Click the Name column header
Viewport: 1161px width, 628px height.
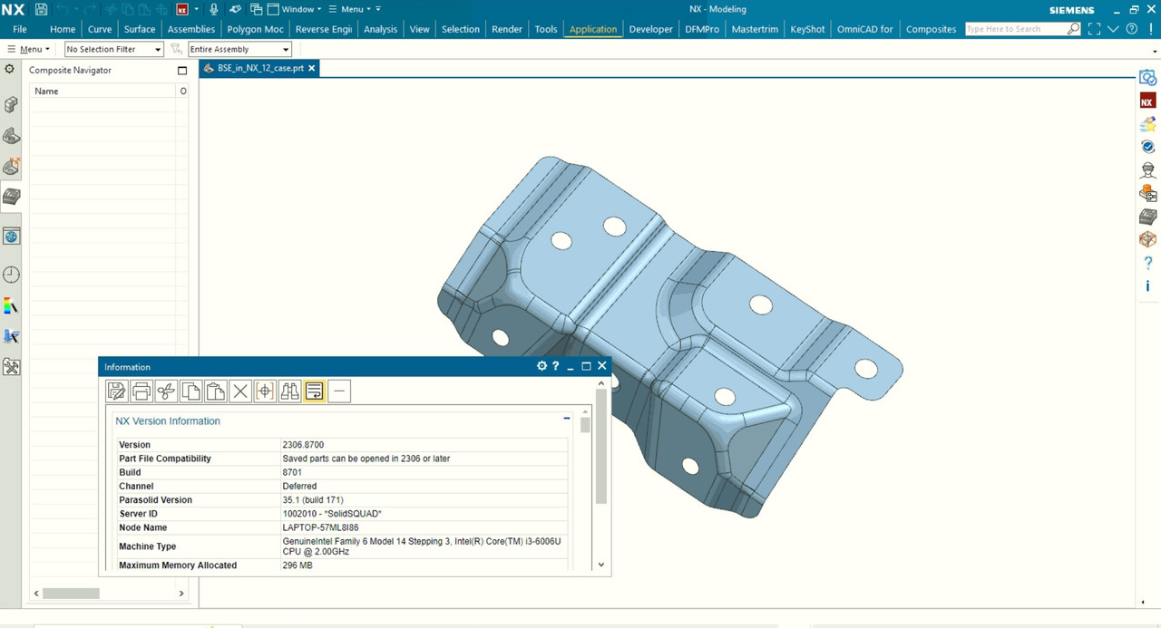coord(103,91)
